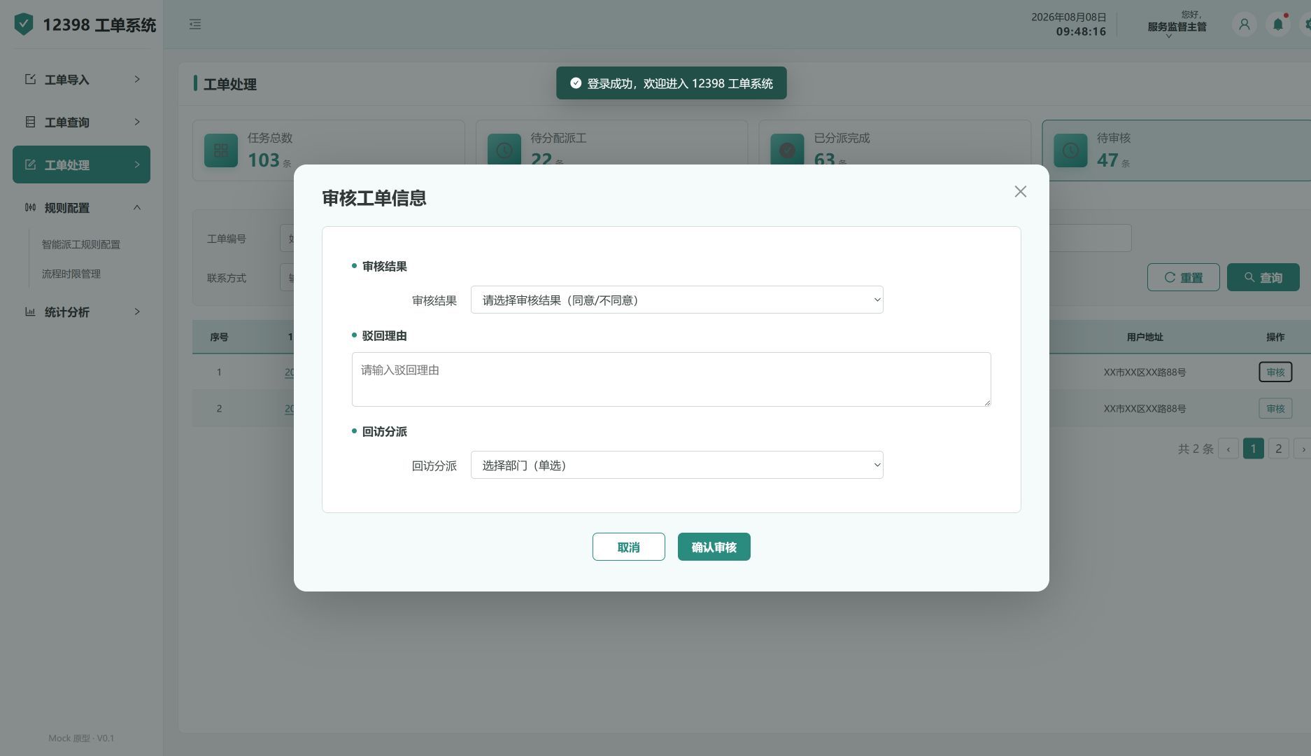Expand the 工单查询 menu chevron
The width and height of the screenshot is (1311, 756).
pyautogui.click(x=137, y=122)
